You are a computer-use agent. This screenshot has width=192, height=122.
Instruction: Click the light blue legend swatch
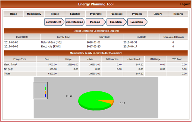(45, 85)
